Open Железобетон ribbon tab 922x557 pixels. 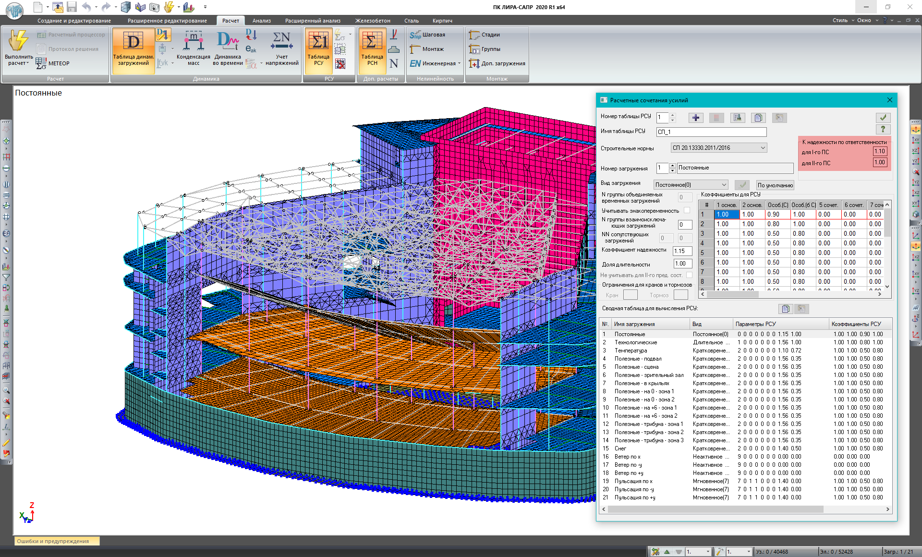[x=372, y=21]
